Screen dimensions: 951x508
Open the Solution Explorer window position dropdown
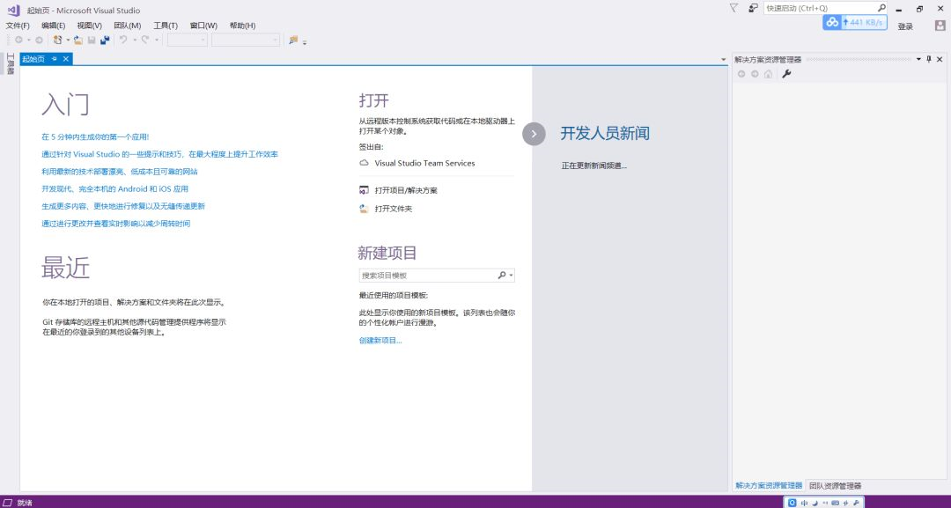[x=918, y=59]
